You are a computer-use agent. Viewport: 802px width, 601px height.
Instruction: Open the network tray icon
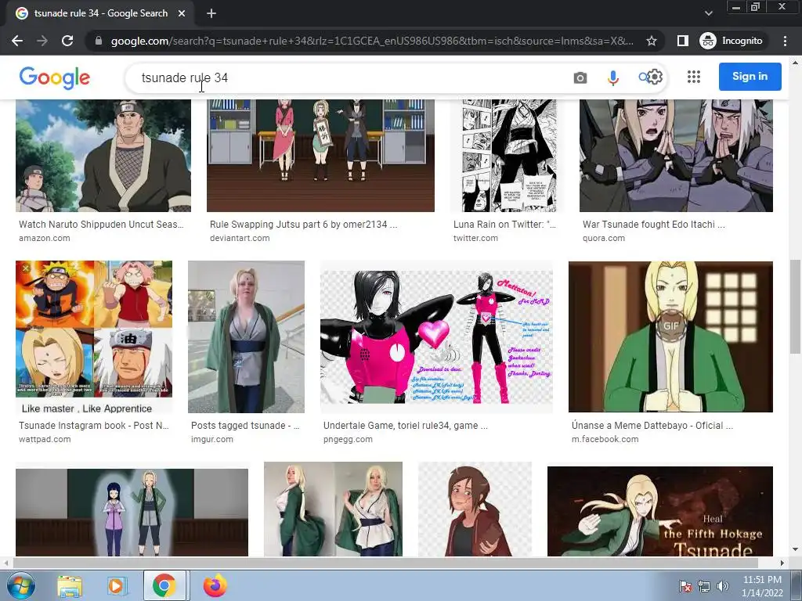pyautogui.click(x=704, y=586)
